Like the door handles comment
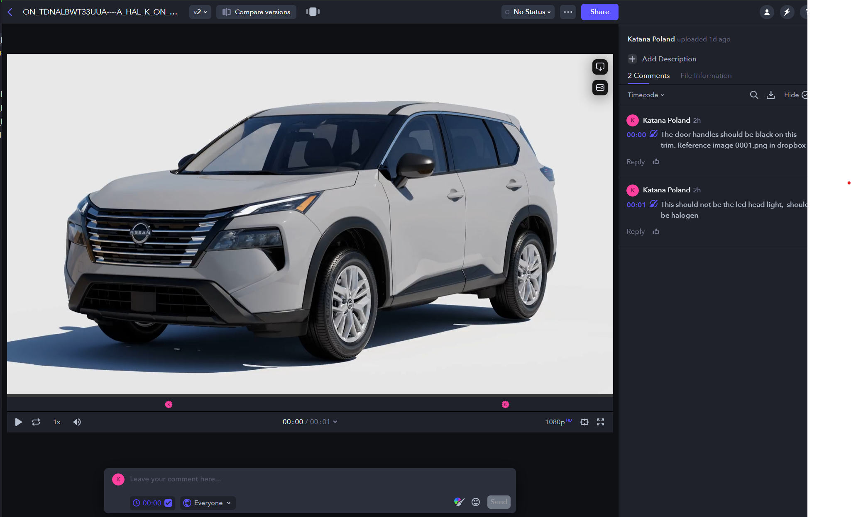Screen dimensions: 851x517 click(656, 162)
